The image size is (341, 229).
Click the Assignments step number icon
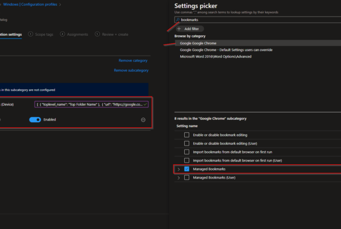(x=63, y=34)
